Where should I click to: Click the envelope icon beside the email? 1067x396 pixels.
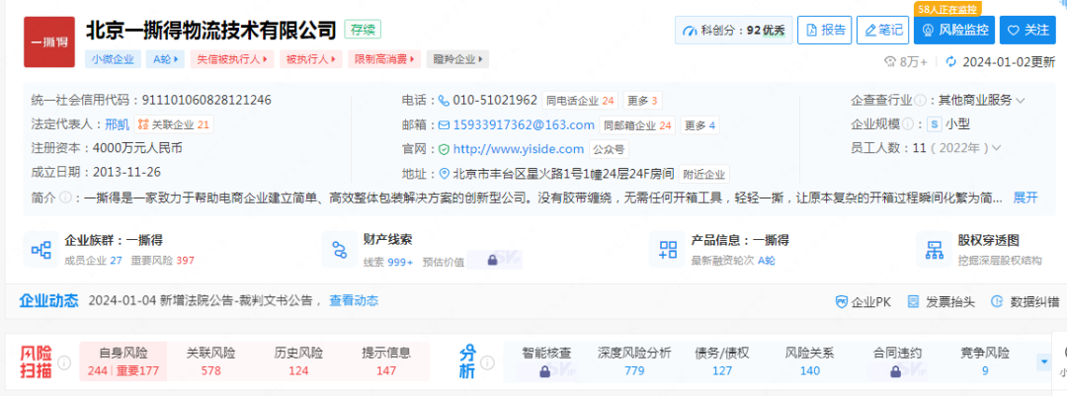444,125
